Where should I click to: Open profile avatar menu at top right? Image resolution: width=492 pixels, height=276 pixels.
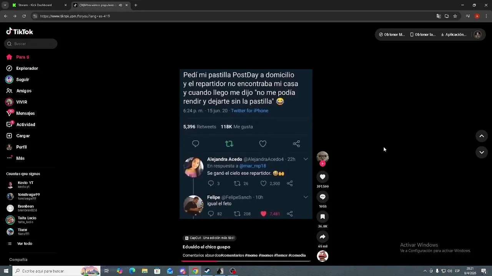[478, 34]
